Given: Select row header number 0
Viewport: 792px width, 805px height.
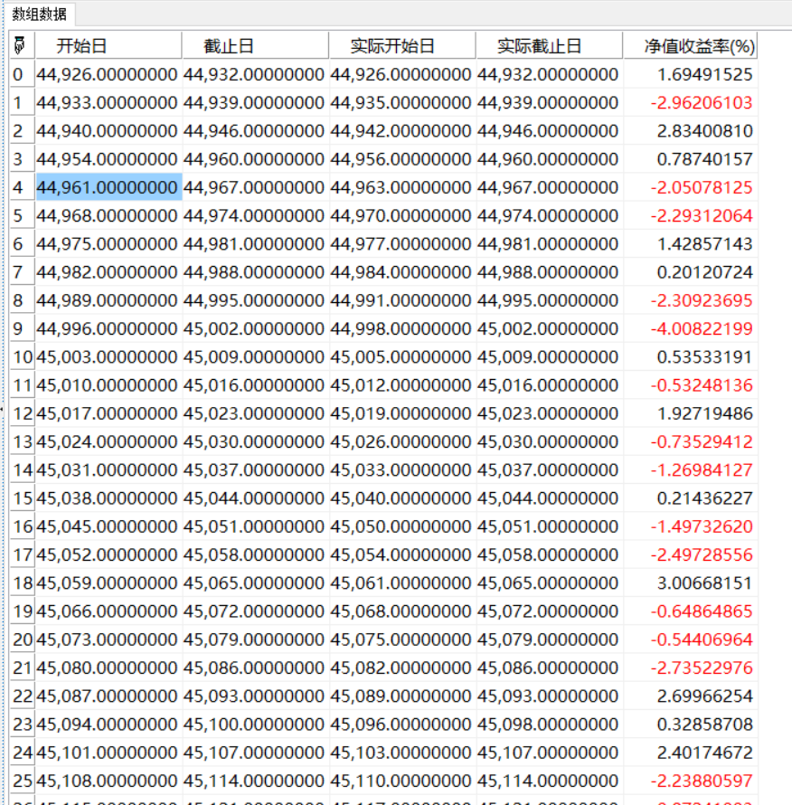Looking at the screenshot, I should coord(19,74).
